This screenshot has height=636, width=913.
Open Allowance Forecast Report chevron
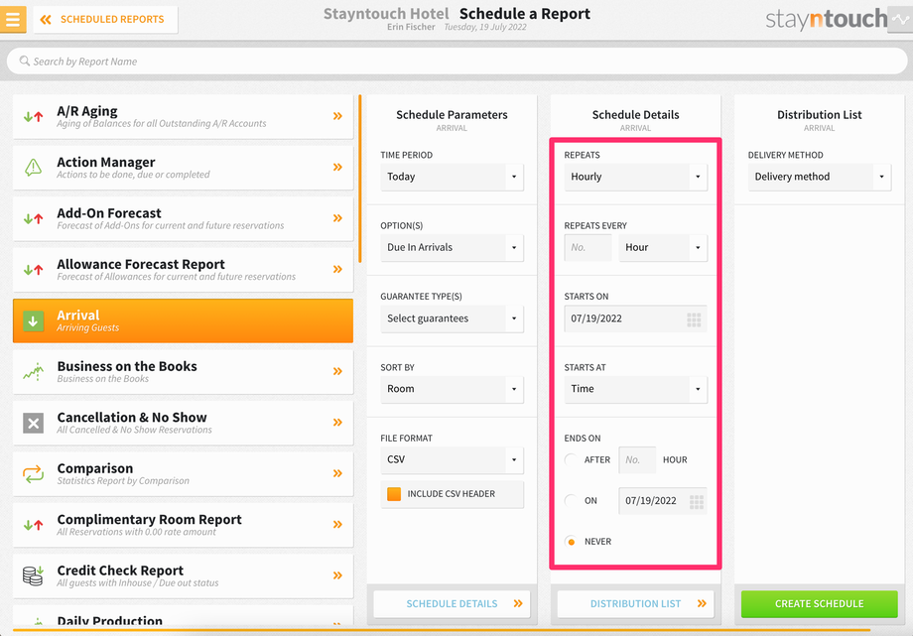(x=337, y=269)
